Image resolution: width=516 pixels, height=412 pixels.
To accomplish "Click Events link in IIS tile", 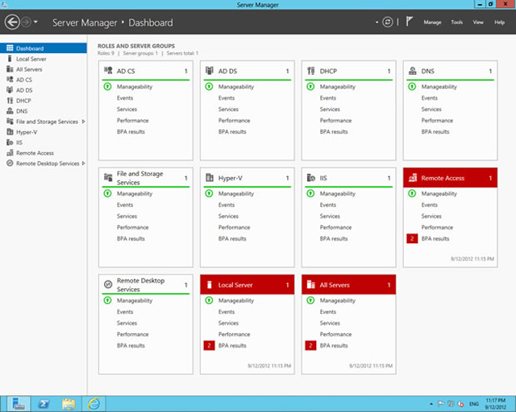I will click(x=328, y=204).
